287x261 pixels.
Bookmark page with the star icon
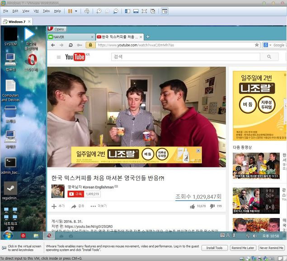257,45
